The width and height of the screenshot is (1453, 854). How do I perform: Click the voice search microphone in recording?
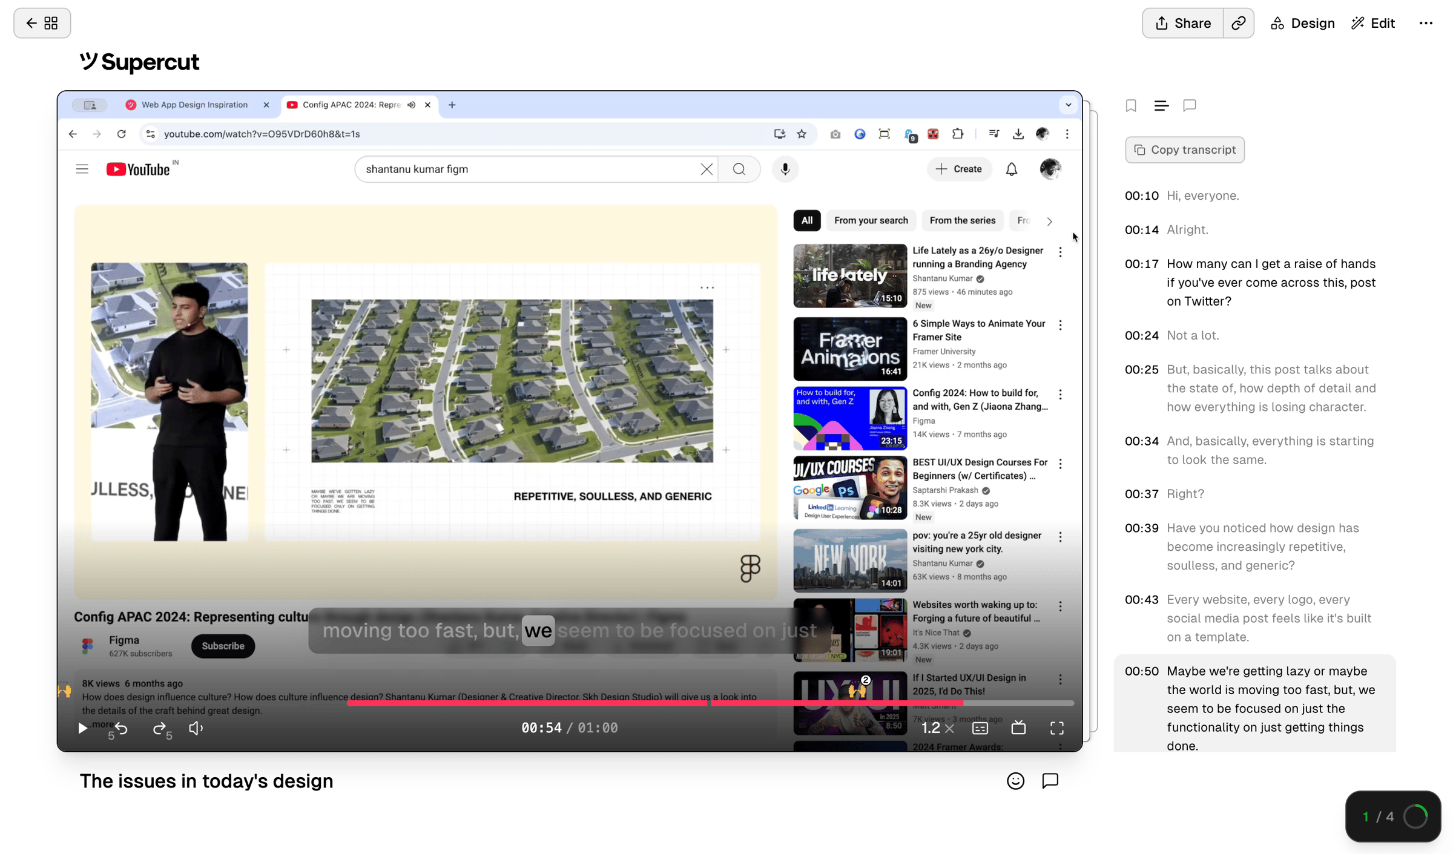pos(785,169)
